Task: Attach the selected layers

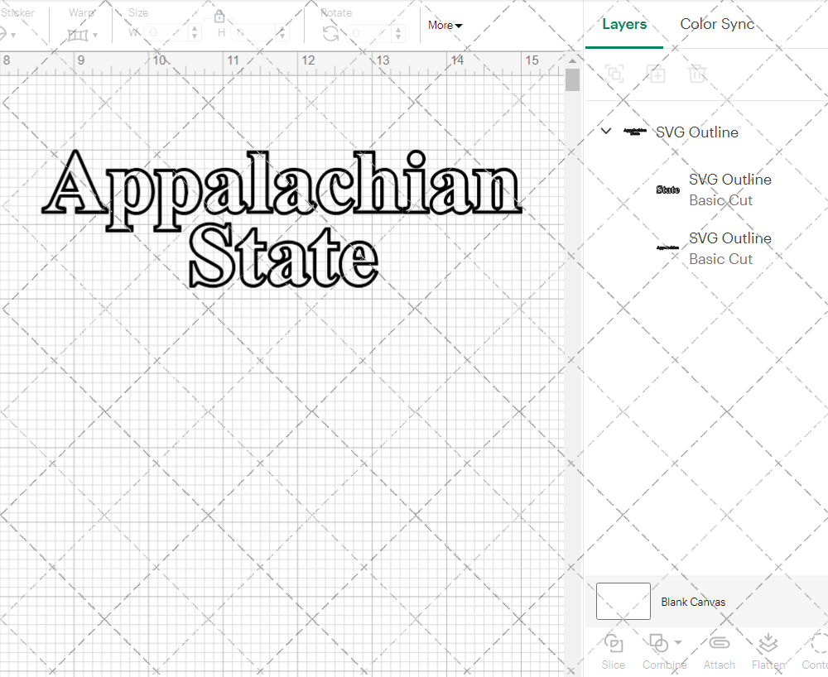Action: (719, 650)
